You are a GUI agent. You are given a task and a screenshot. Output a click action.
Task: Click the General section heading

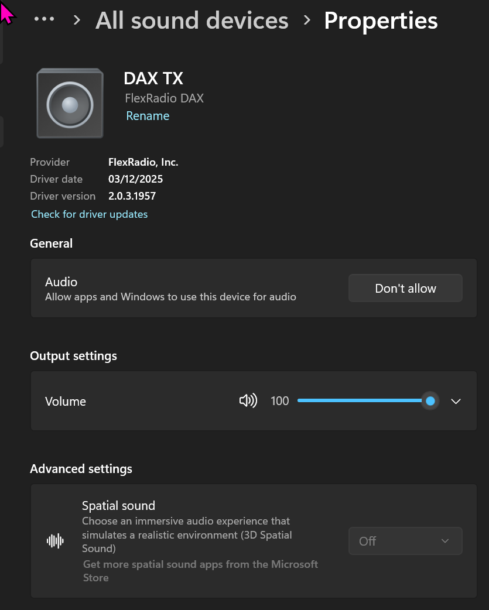pyautogui.click(x=52, y=244)
